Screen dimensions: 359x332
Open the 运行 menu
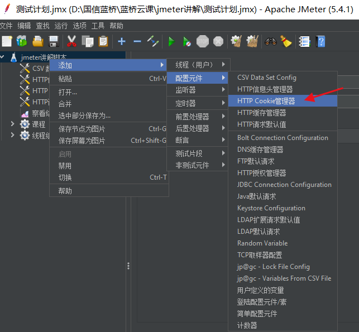(x=61, y=26)
